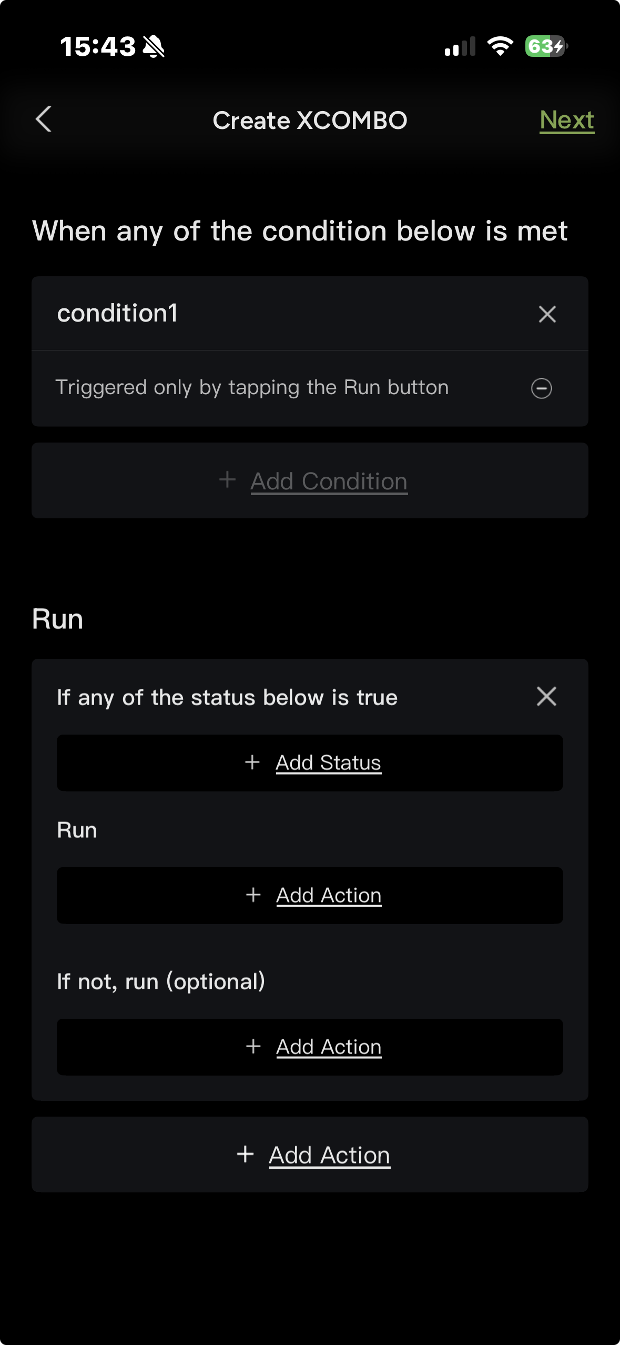Tap the bottom standalone Add Action button

(x=329, y=1155)
